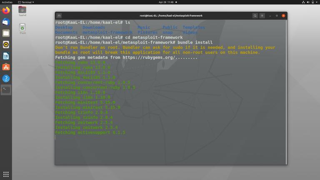The width and height of the screenshot is (320, 180).
Task: Open Firefox from the dock
Action: pyautogui.click(x=6, y=10)
